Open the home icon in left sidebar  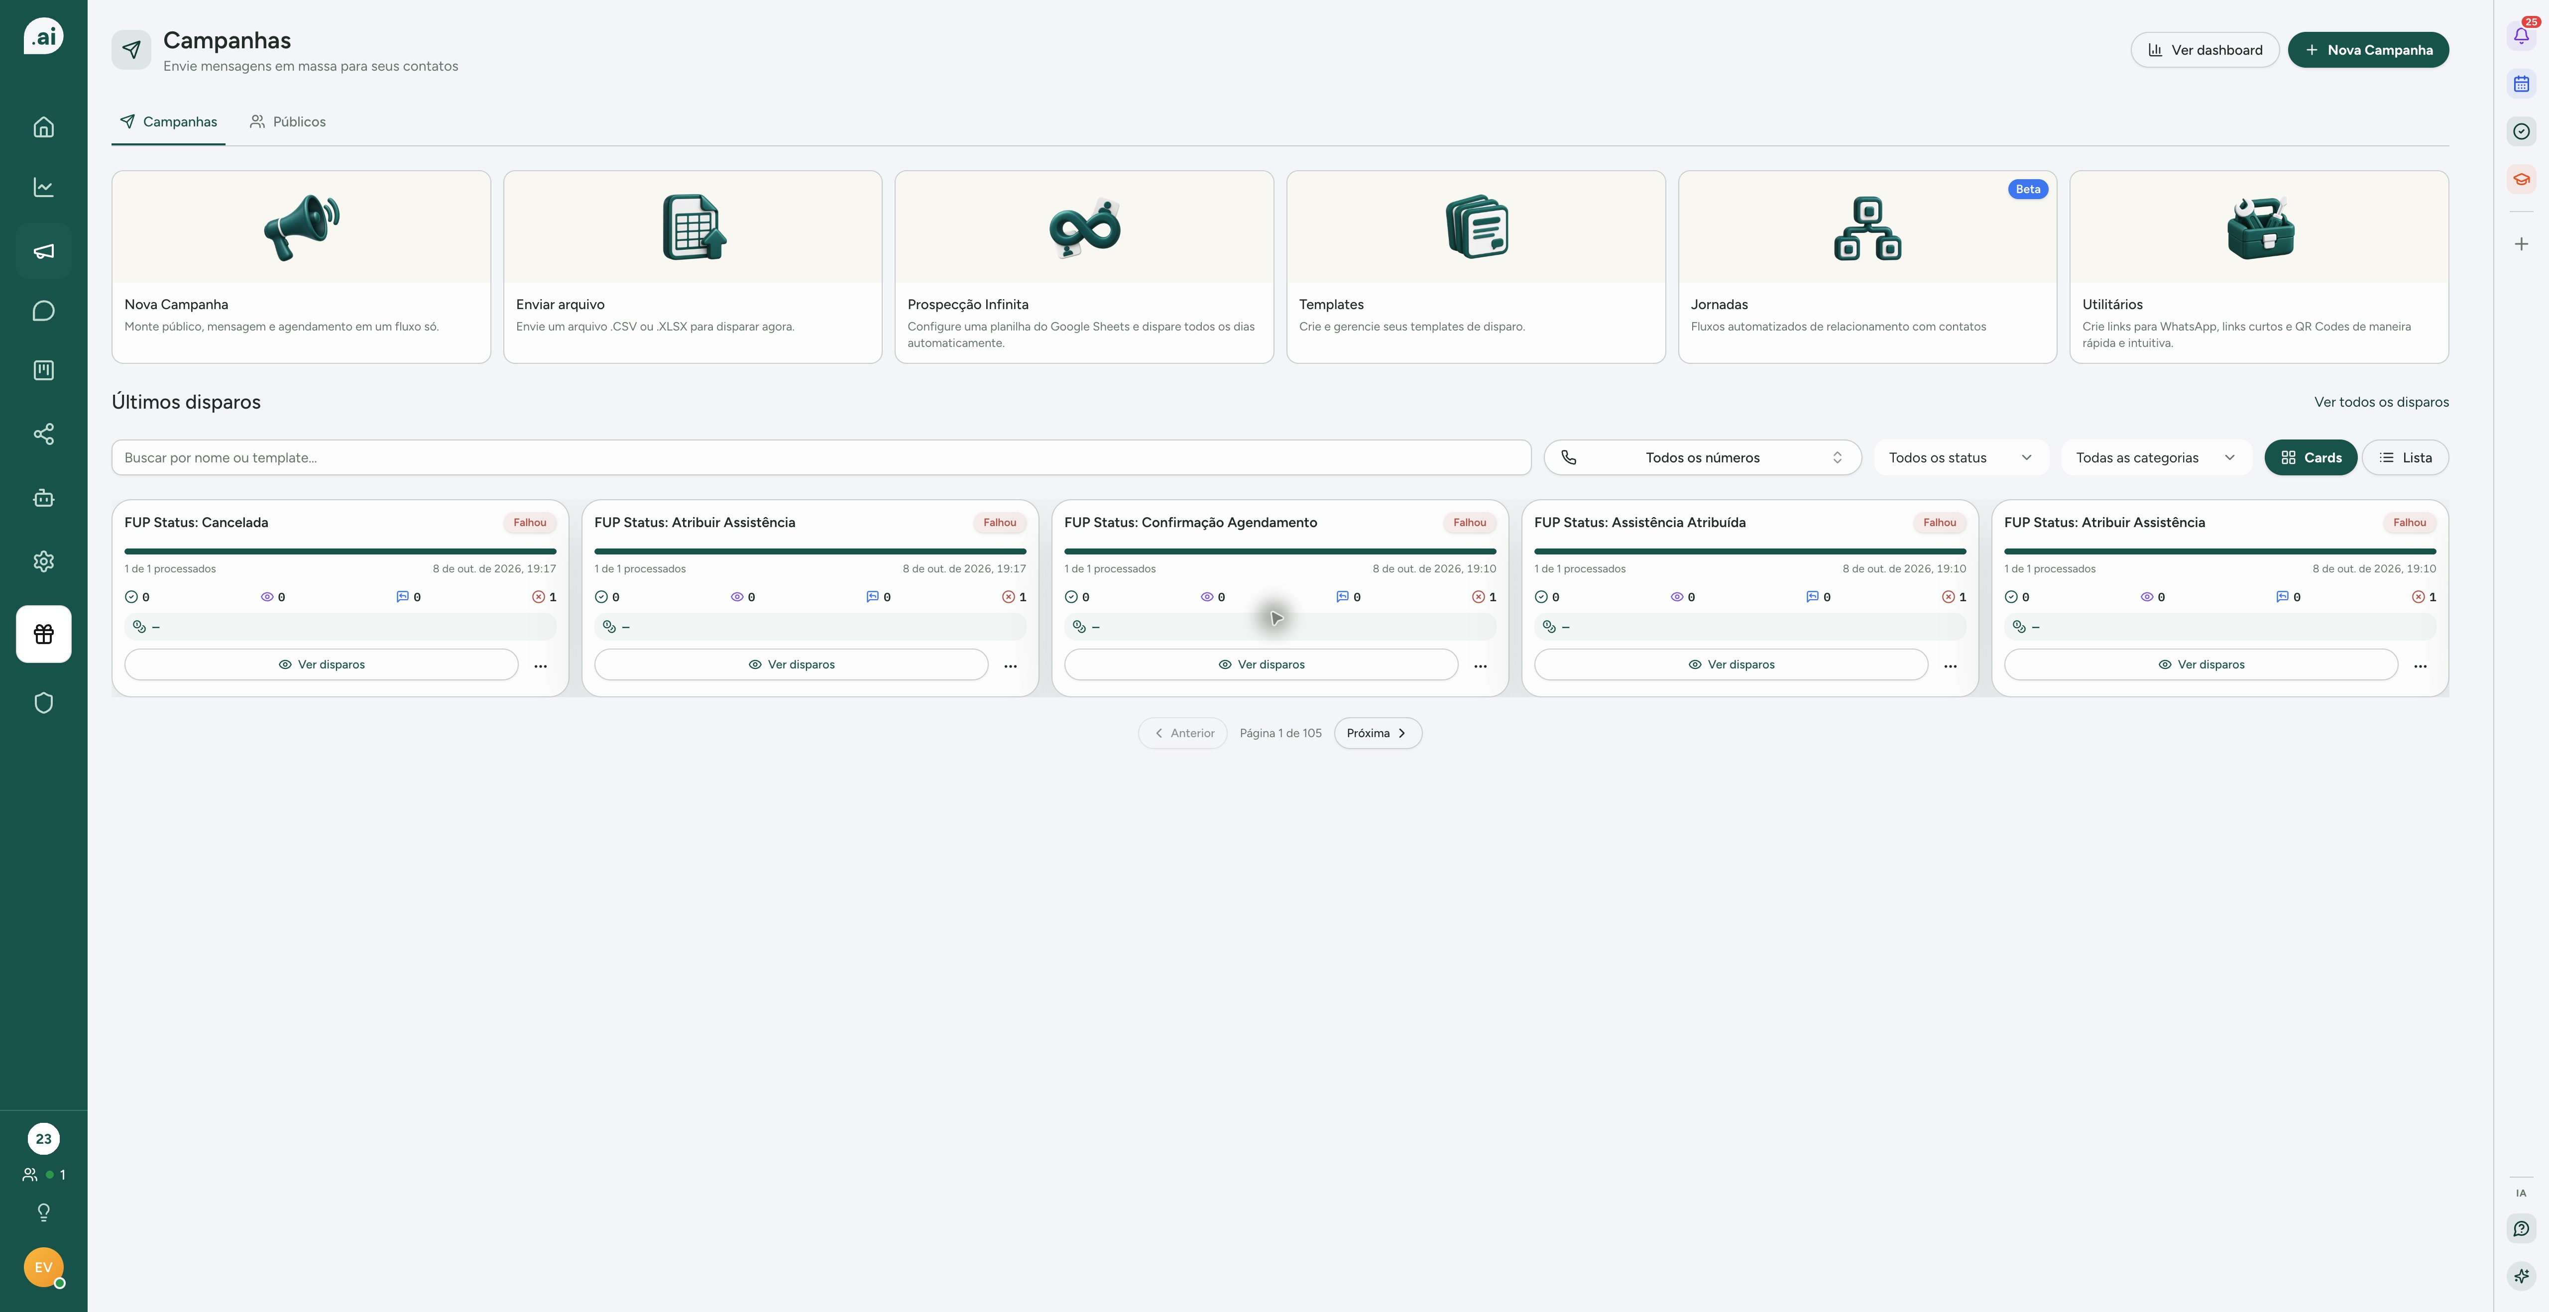43,126
